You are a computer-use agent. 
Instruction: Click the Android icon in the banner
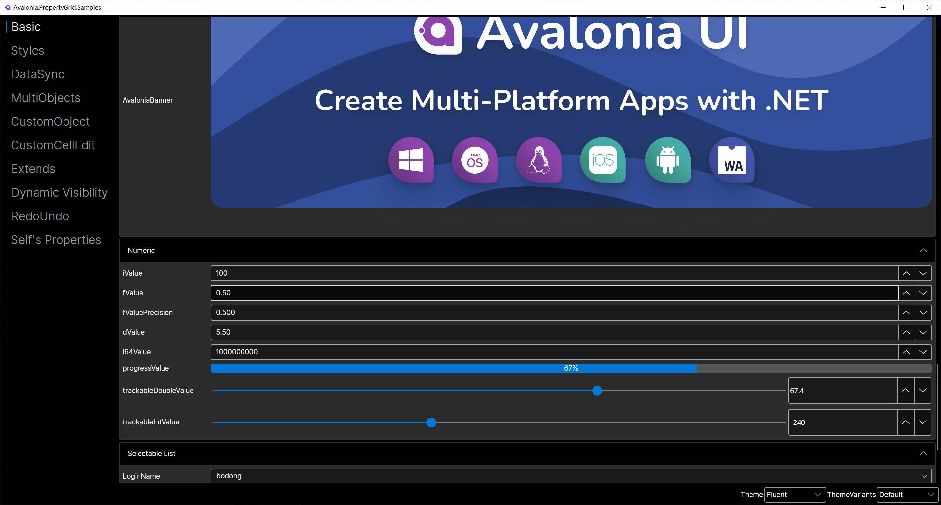click(667, 160)
